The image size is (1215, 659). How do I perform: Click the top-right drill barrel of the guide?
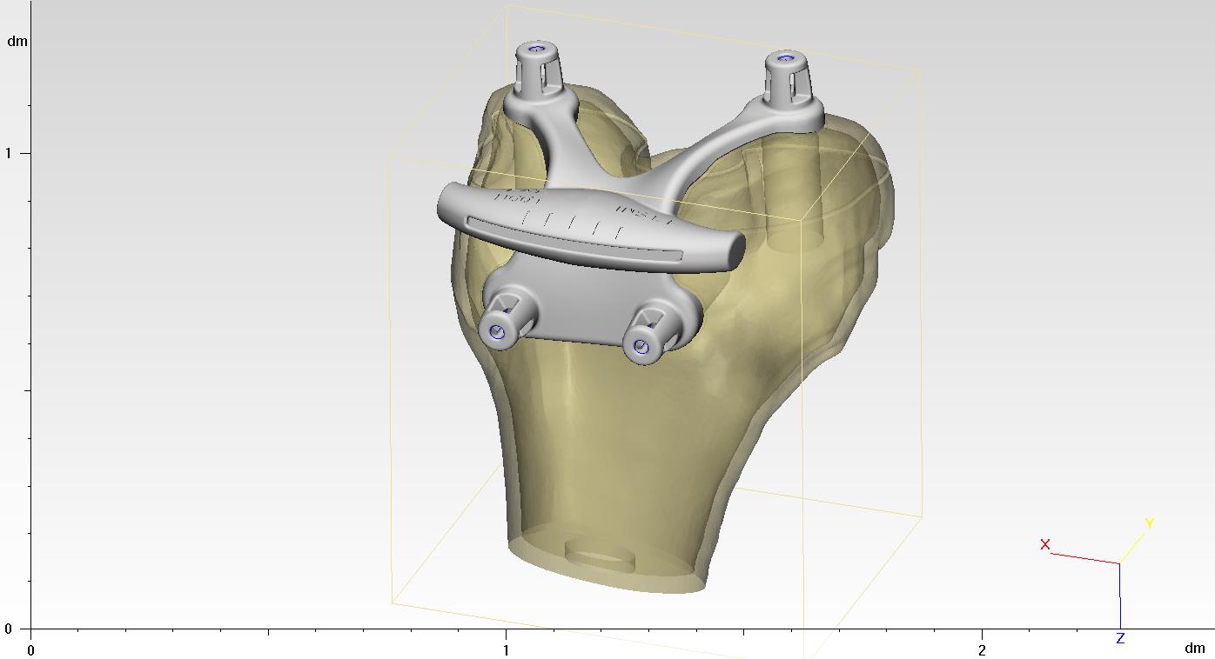(x=786, y=74)
